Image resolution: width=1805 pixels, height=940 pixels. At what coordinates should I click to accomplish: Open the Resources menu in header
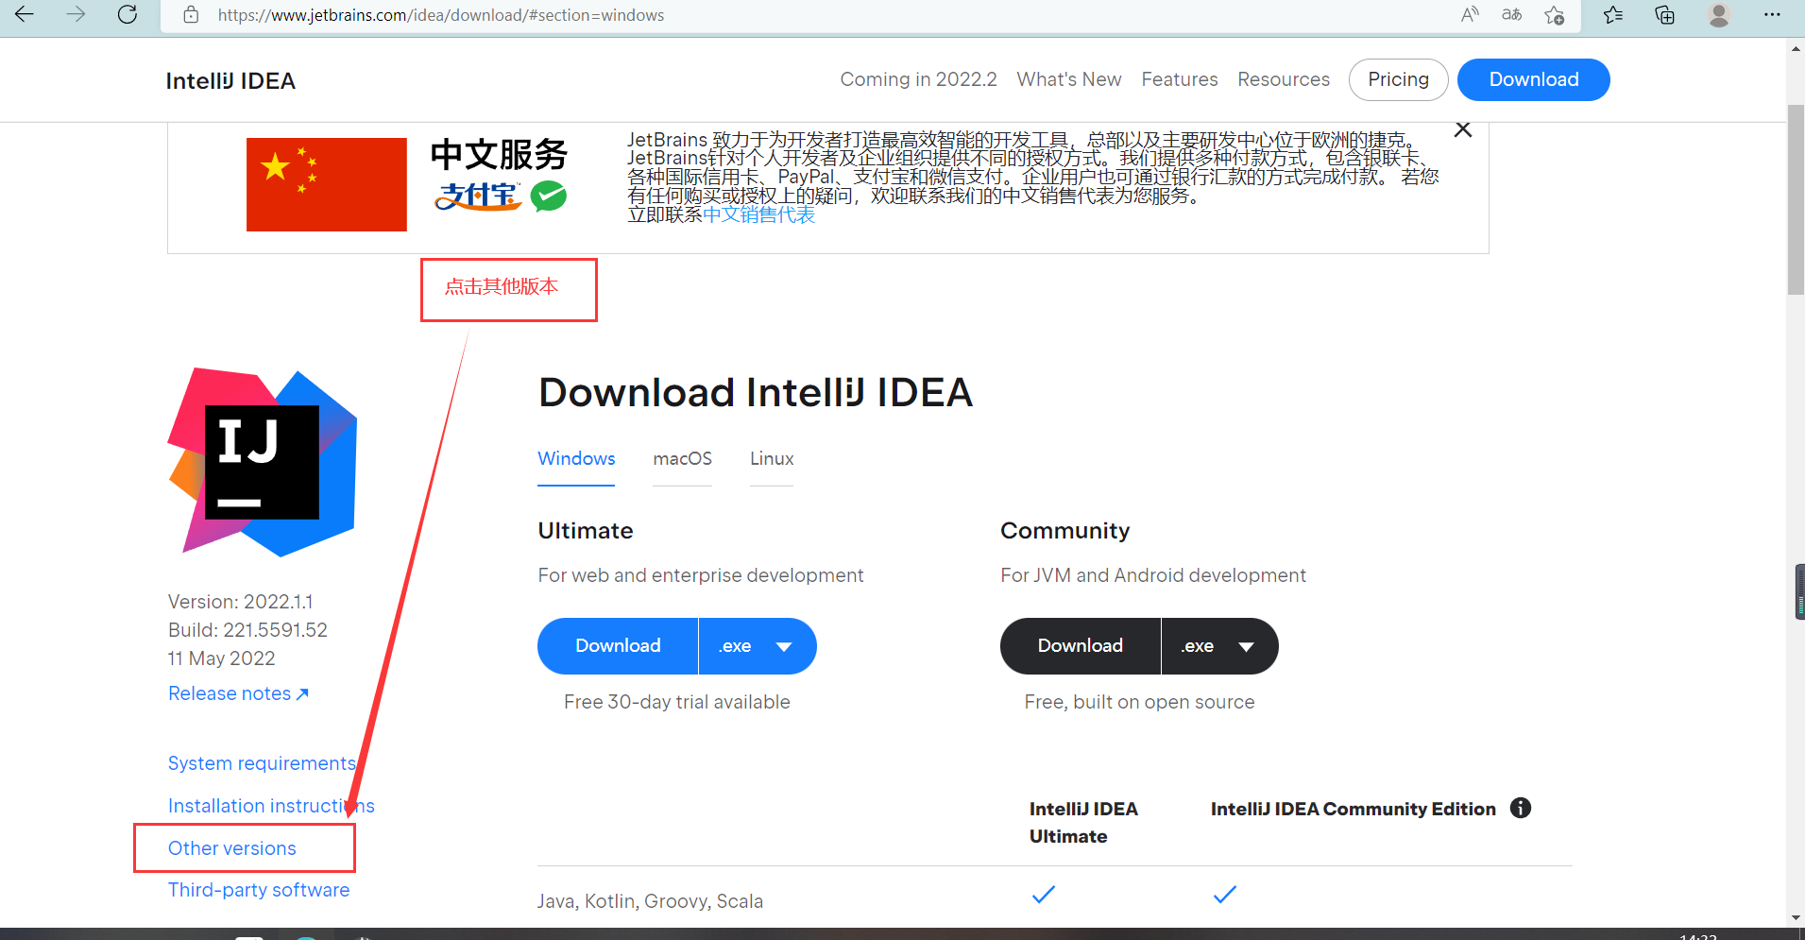coord(1284,79)
